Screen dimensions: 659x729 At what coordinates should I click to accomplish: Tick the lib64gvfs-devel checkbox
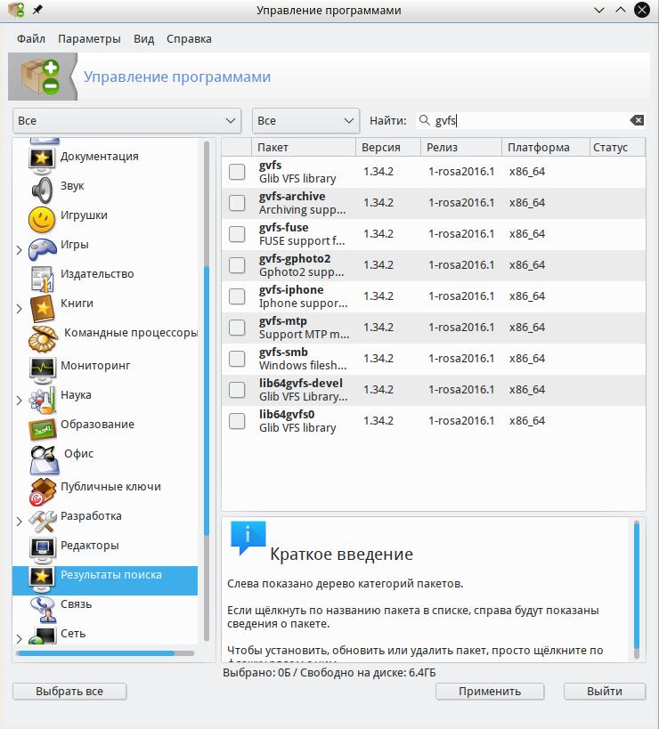coord(237,390)
